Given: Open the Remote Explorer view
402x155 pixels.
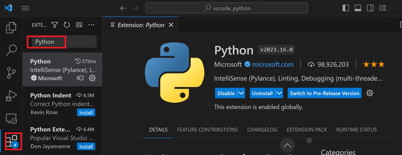Looking at the screenshot, I should (11, 118).
